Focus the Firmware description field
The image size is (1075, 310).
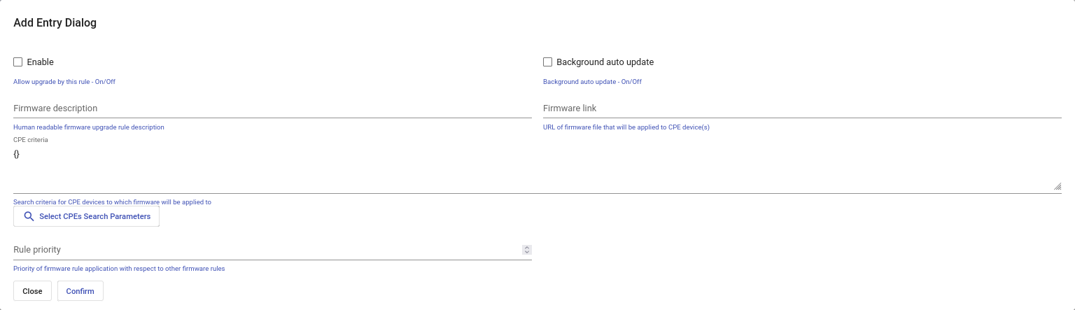(272, 108)
